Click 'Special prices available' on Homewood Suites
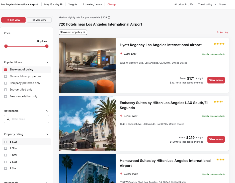Screen dimensions: 235x183 tap(213, 174)
